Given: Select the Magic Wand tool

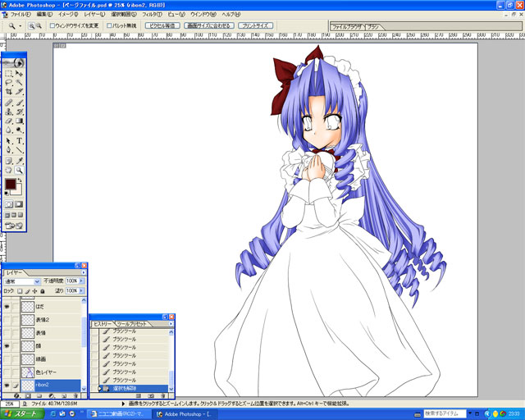Looking at the screenshot, I should pos(20,82).
